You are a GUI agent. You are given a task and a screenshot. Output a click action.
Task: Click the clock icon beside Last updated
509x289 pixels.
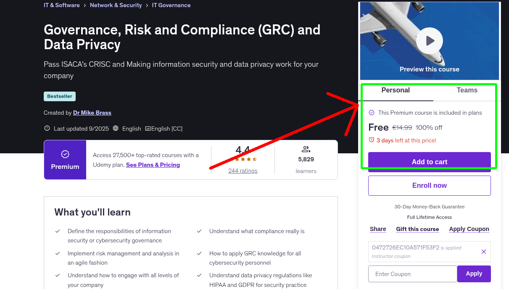click(47, 128)
